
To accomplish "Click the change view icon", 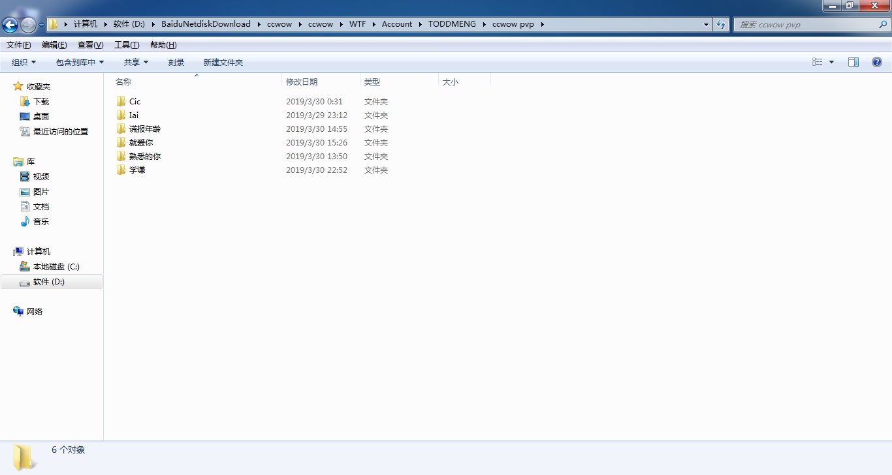I will click(x=818, y=62).
